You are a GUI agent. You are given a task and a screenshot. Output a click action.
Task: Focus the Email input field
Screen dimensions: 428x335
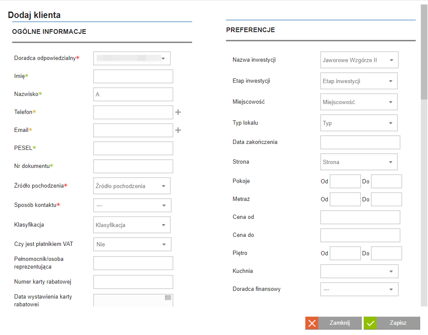[133, 130]
